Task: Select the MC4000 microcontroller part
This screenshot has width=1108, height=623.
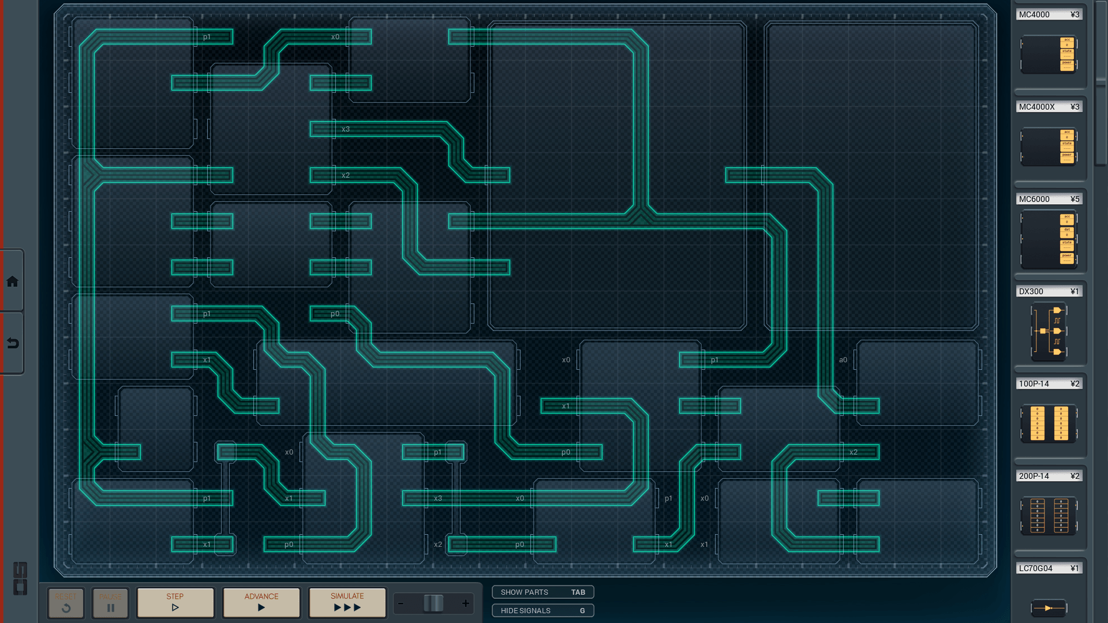Action: [1049, 54]
